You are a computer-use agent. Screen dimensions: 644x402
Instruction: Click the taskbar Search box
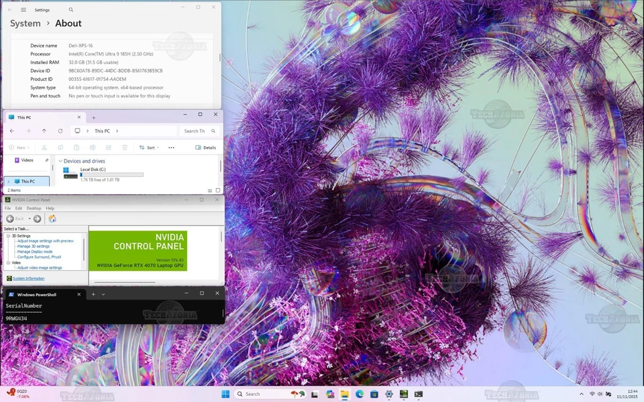coord(270,394)
